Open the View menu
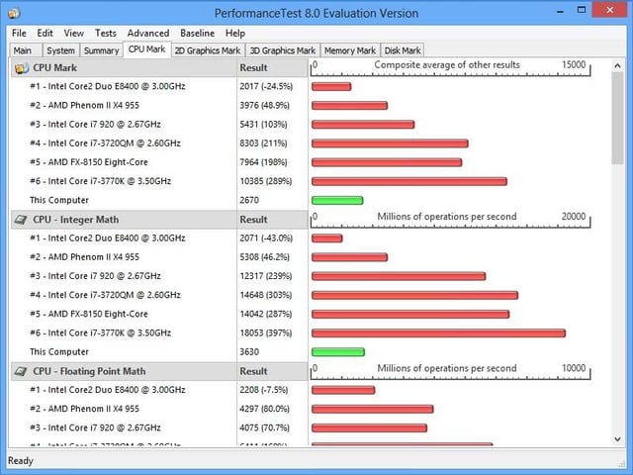 [74, 33]
